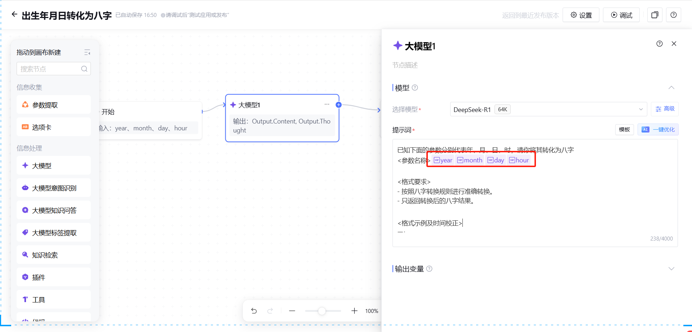Click the 选择模型 field label
This screenshot has height=332, width=692.
click(405, 109)
